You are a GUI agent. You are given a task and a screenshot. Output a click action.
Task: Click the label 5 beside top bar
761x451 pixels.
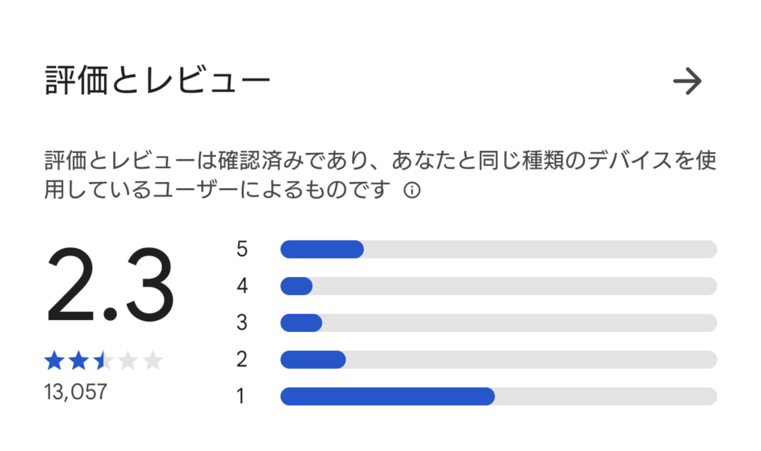[x=242, y=249]
